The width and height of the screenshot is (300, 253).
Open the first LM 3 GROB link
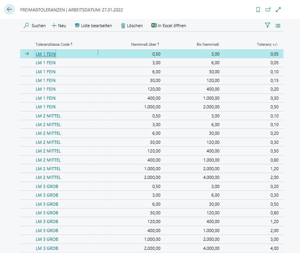click(47, 186)
